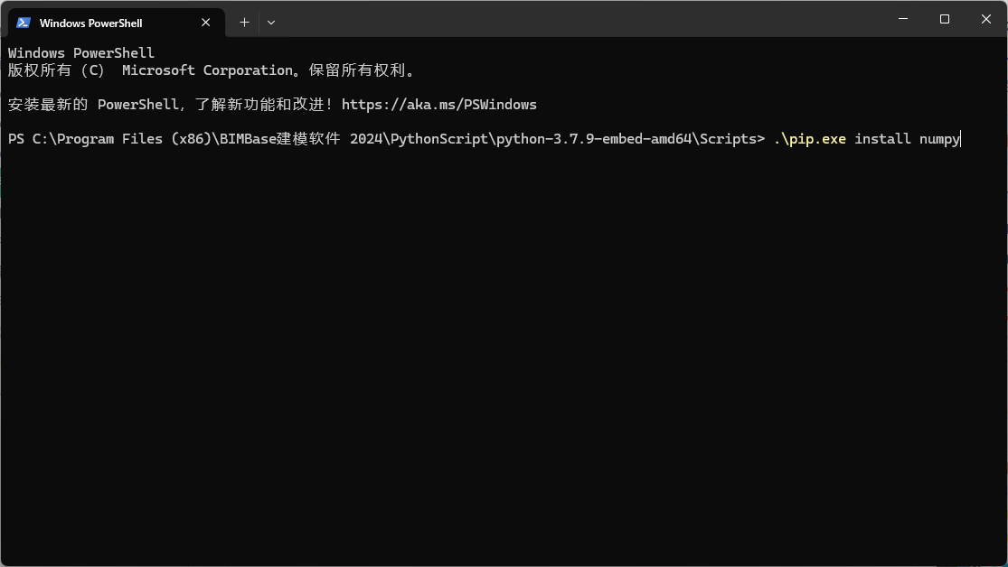Close the terminal window

tap(986, 19)
